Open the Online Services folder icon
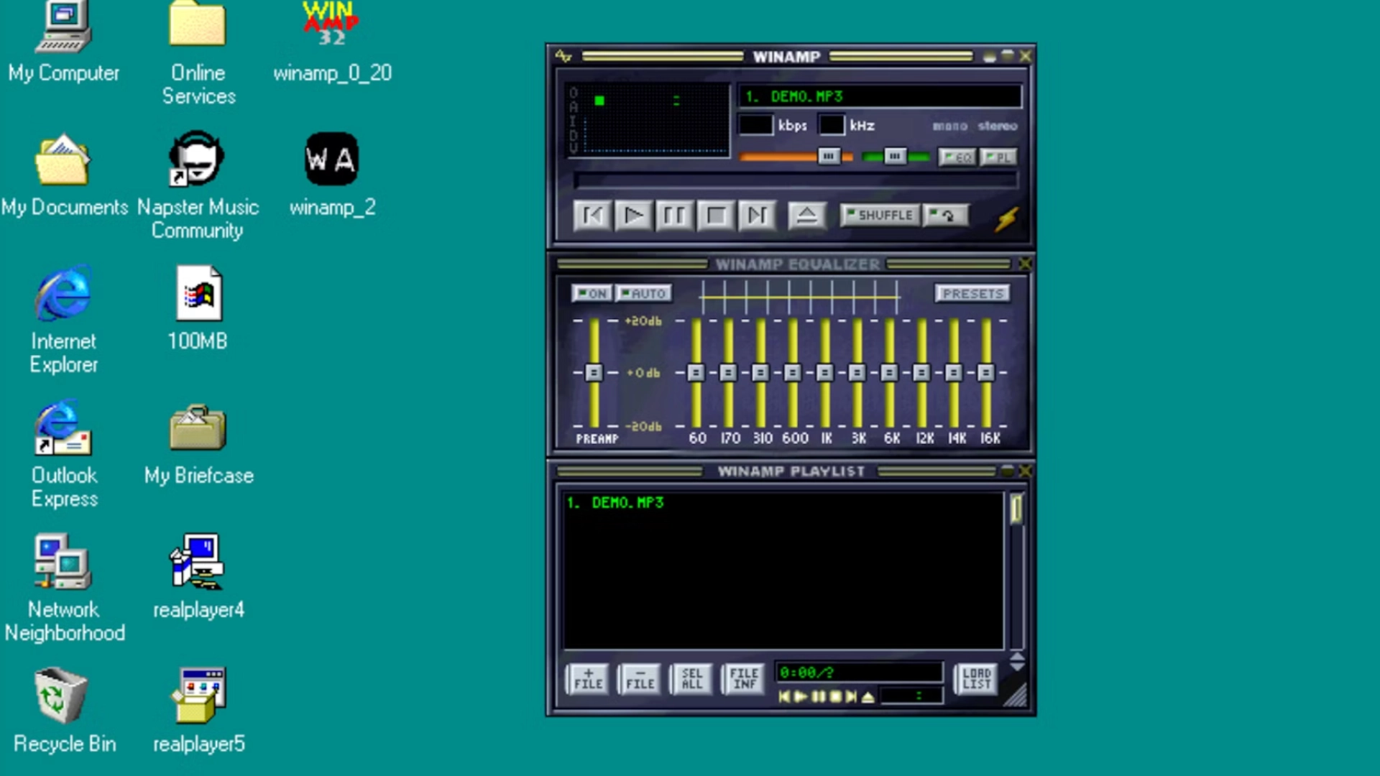Image resolution: width=1380 pixels, height=776 pixels. click(x=198, y=52)
